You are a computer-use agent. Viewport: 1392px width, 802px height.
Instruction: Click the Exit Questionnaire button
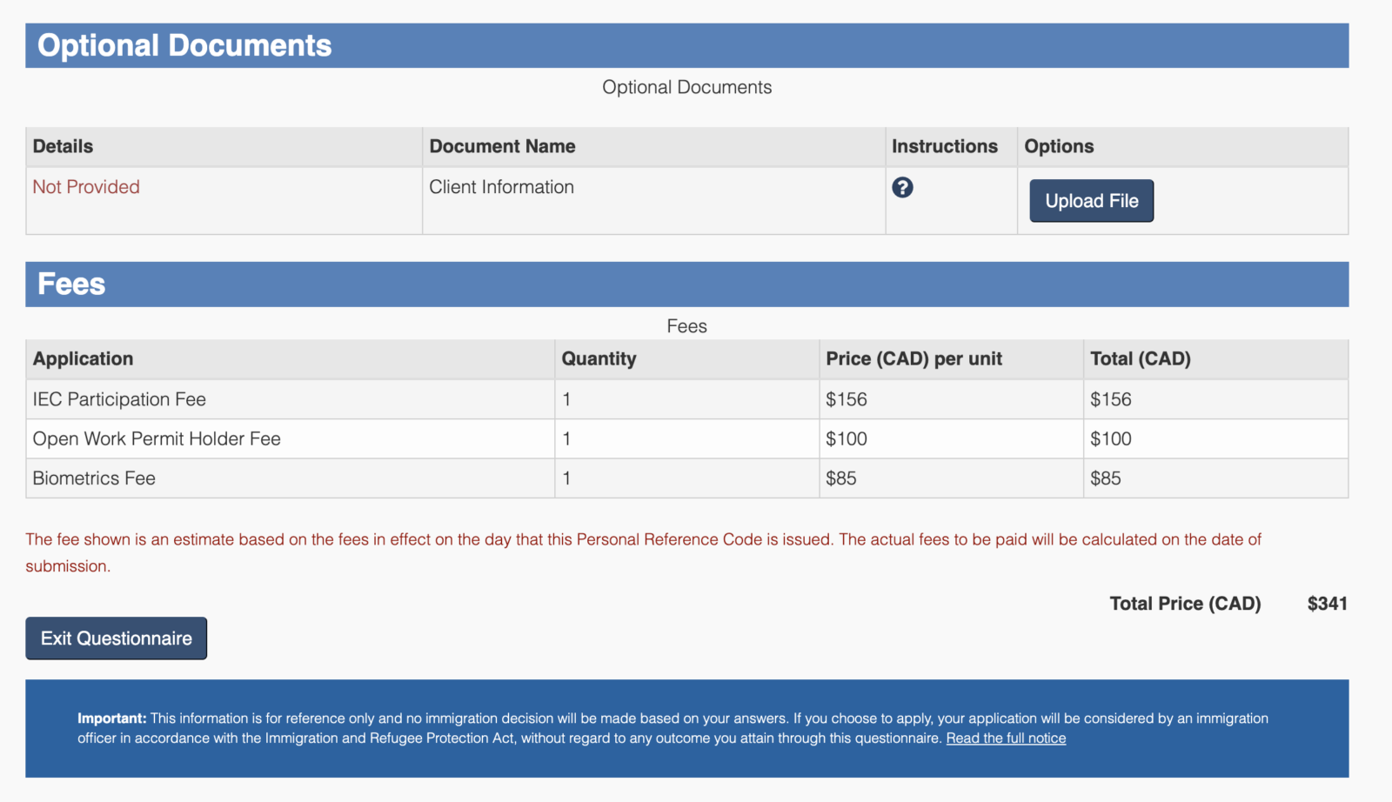(x=116, y=638)
